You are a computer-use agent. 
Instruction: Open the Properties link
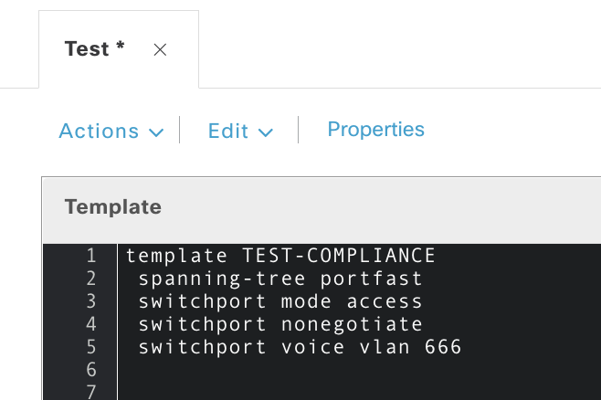tap(375, 130)
